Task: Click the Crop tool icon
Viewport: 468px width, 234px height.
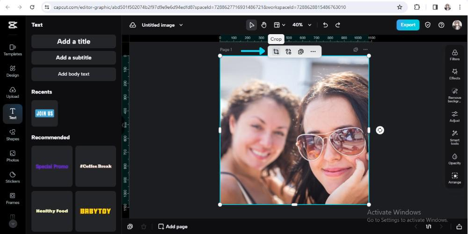Action: click(276, 51)
